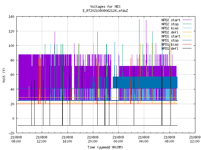Click the x-axis tick '210809 08:00'
201x150 pixels.
point(169,139)
